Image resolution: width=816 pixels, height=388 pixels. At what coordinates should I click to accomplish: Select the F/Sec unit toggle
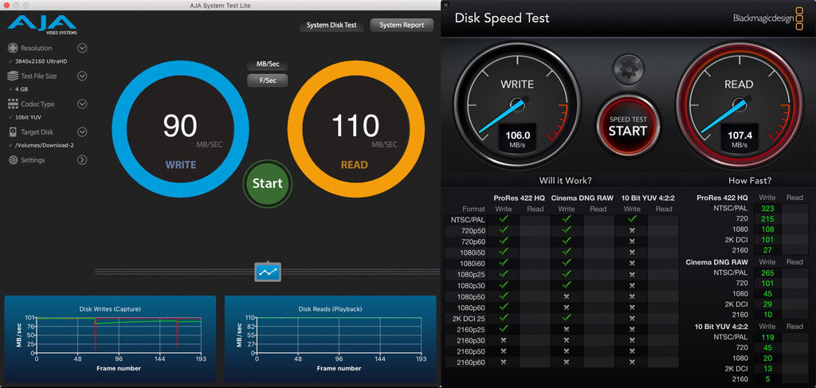268,80
